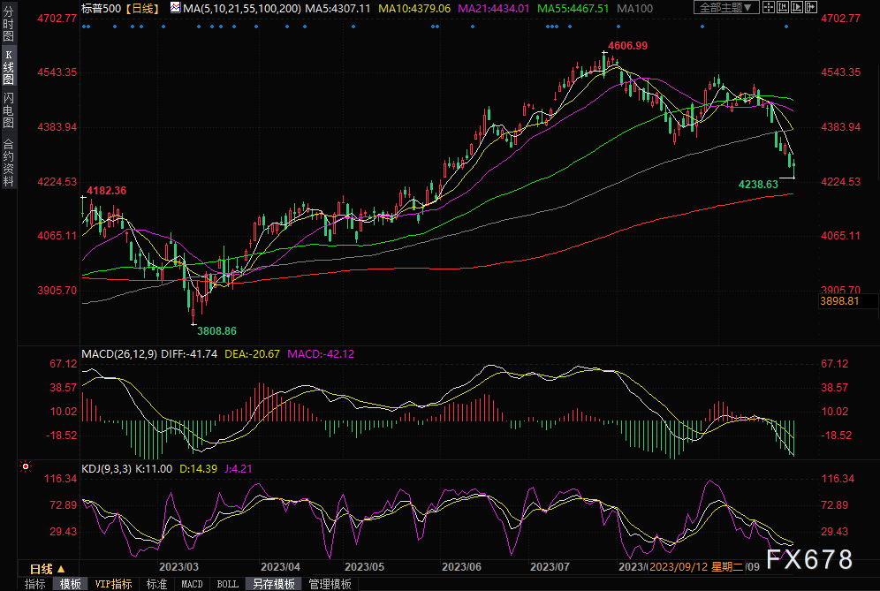Image resolution: width=880 pixels, height=591 pixels.
Task: Expand the 日线 period selector
Action: tap(47, 569)
